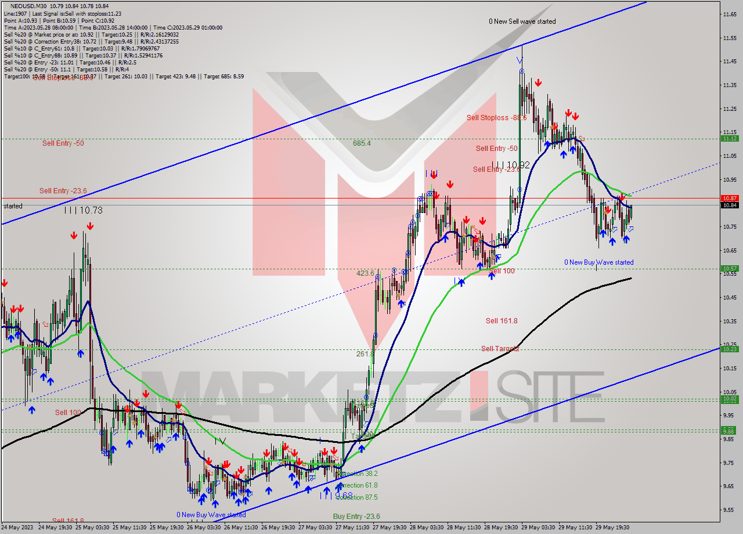The width and height of the screenshot is (743, 534).
Task: Click the 10.75 price axis label
Action: pyautogui.click(x=730, y=226)
